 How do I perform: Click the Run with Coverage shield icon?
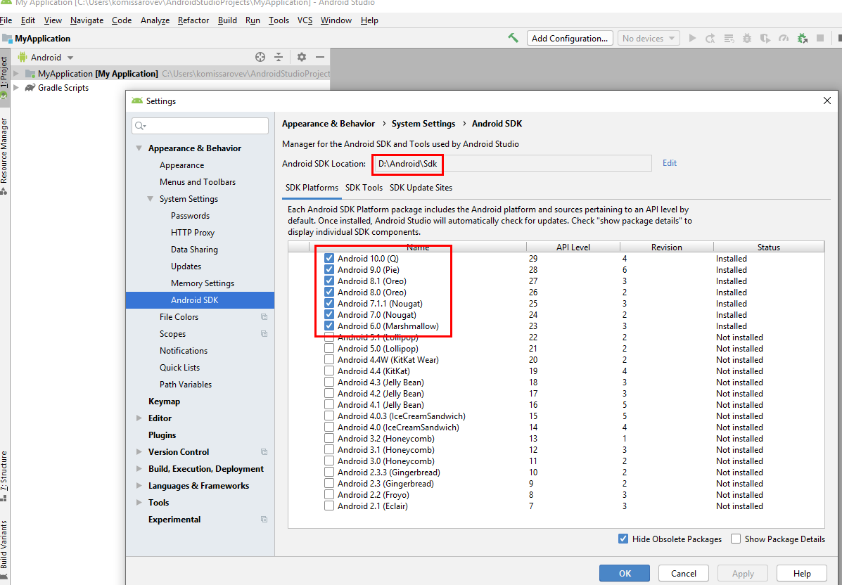765,38
